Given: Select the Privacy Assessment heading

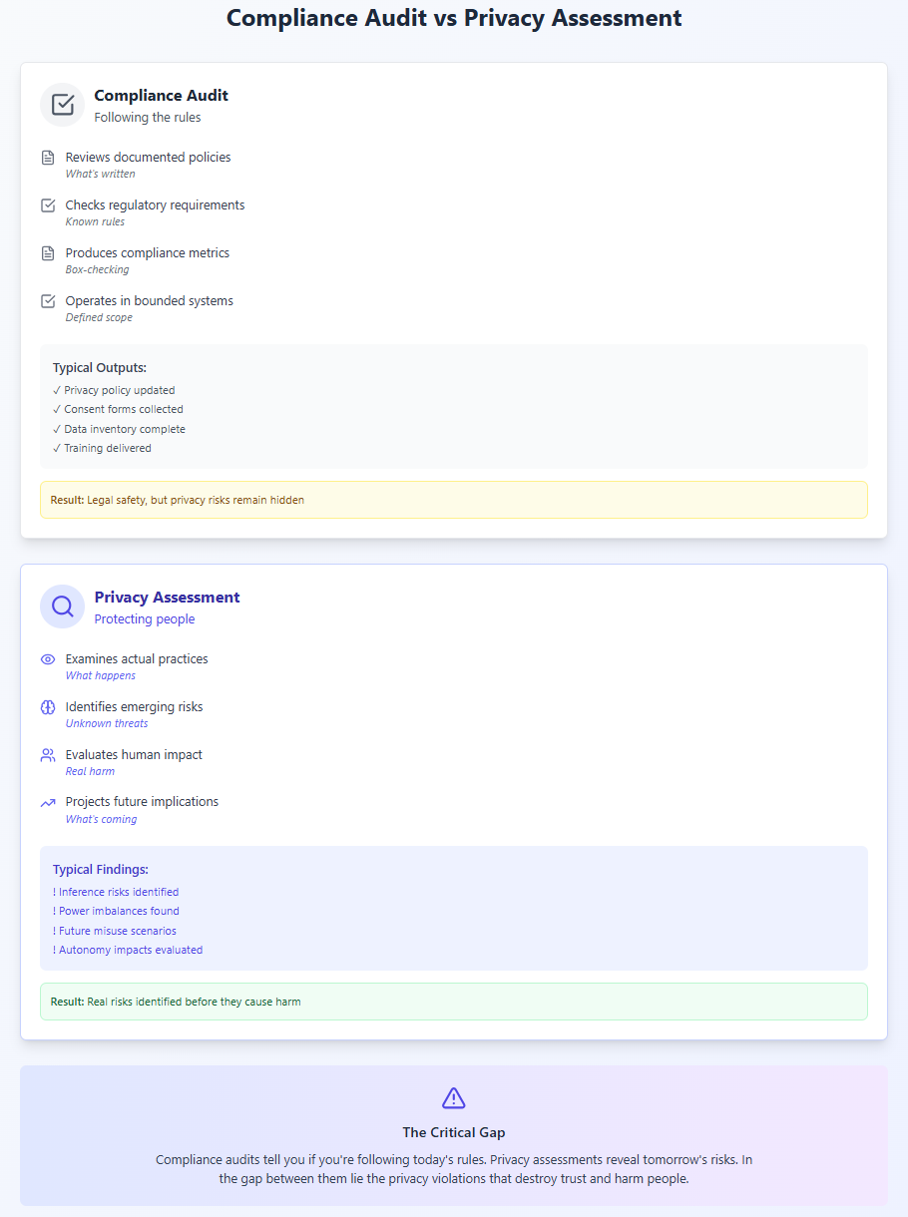Looking at the screenshot, I should (x=168, y=598).
